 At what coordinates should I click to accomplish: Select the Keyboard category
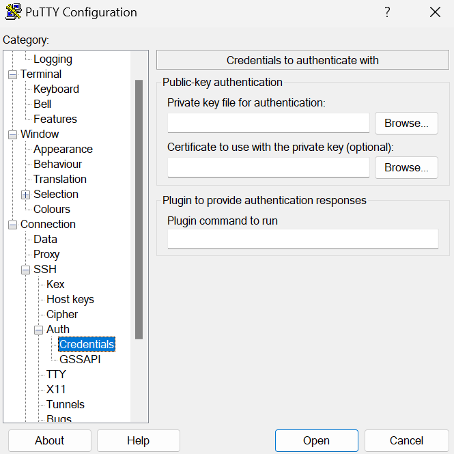56,89
